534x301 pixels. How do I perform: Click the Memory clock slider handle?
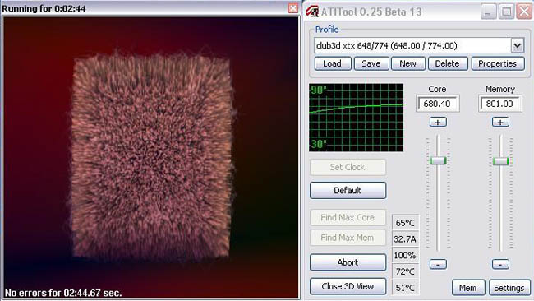pos(501,161)
